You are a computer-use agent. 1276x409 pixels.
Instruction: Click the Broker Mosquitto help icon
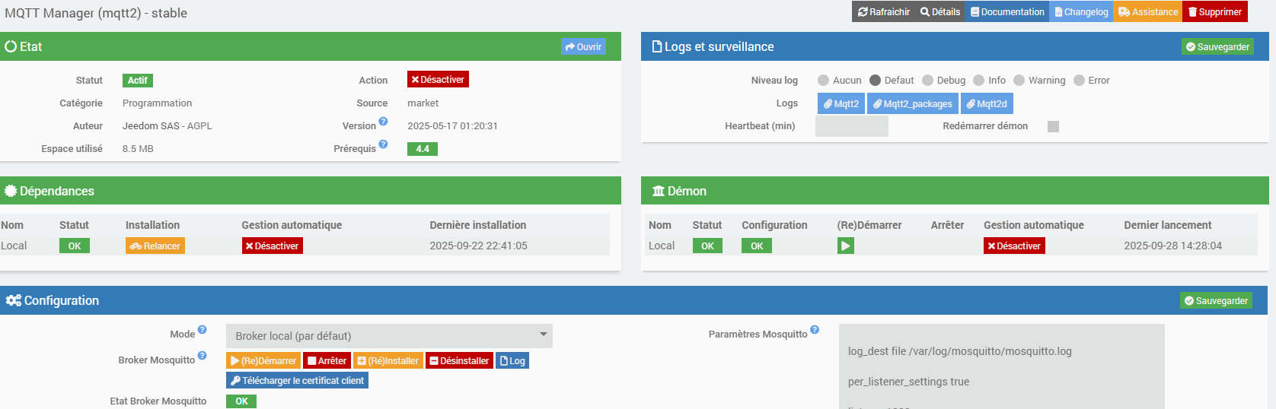[202, 355]
